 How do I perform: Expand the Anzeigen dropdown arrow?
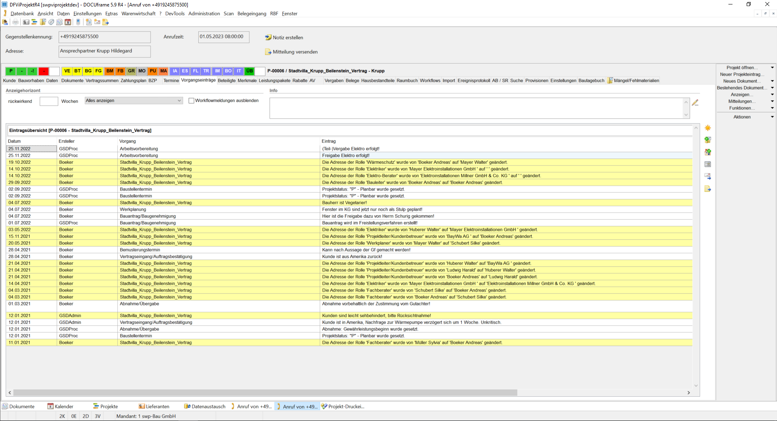click(x=772, y=95)
